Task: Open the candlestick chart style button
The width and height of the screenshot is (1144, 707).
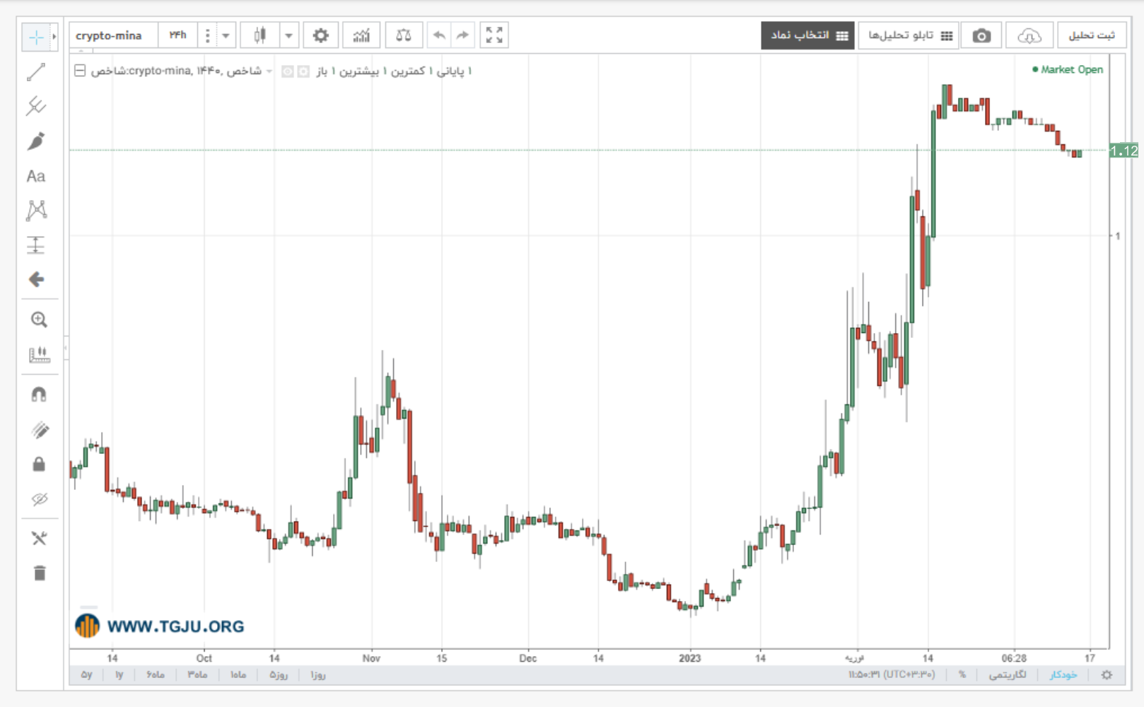Action: point(259,35)
